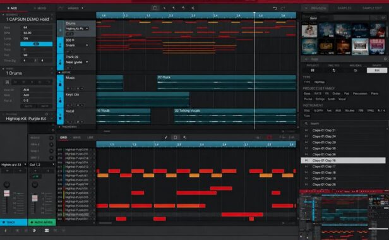Image resolution: width=389 pixels, height=240 pixels.
Task: Click the audio icon of Vocal track
Action: click(x=60, y=116)
